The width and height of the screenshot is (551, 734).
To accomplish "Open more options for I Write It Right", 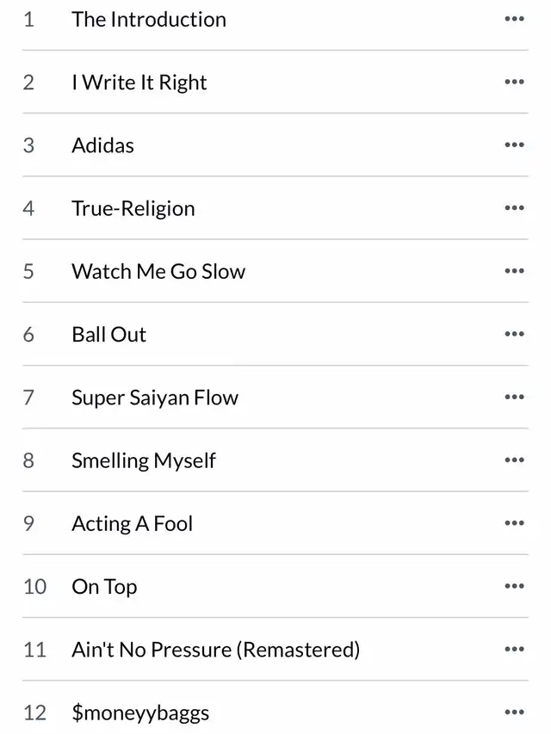I will tap(514, 82).
